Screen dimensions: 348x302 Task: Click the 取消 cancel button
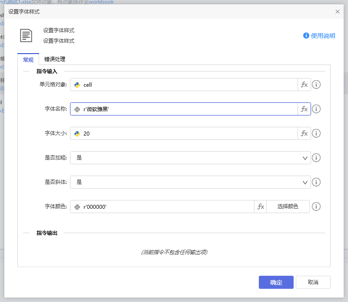point(313,282)
